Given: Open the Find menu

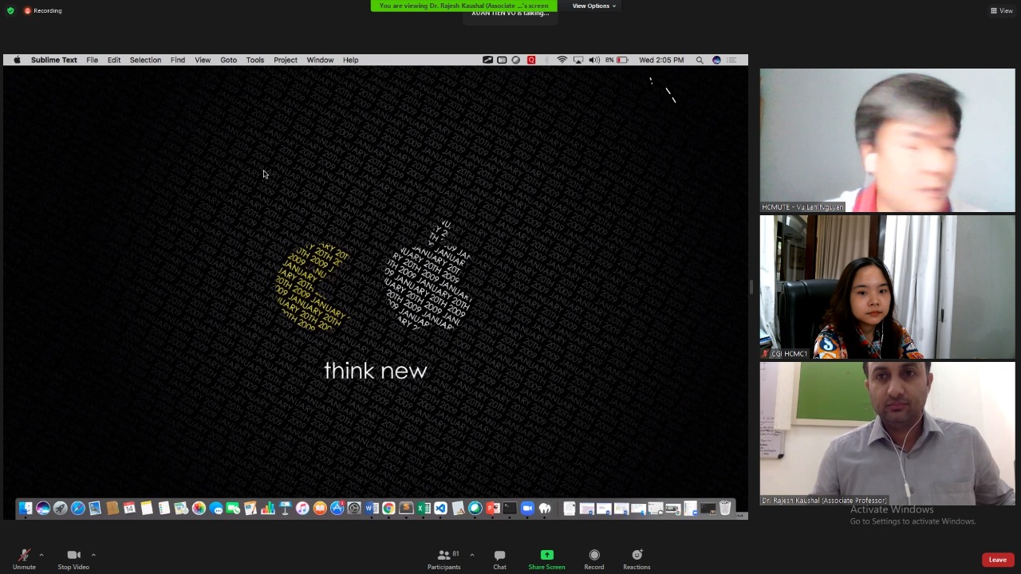Looking at the screenshot, I should coord(178,60).
